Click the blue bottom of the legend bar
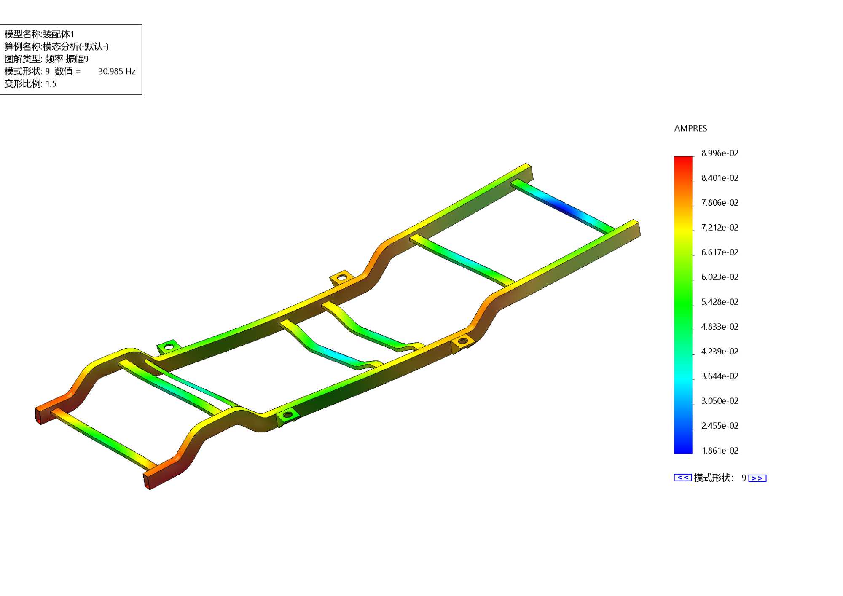The width and height of the screenshot is (843, 596). [x=683, y=449]
